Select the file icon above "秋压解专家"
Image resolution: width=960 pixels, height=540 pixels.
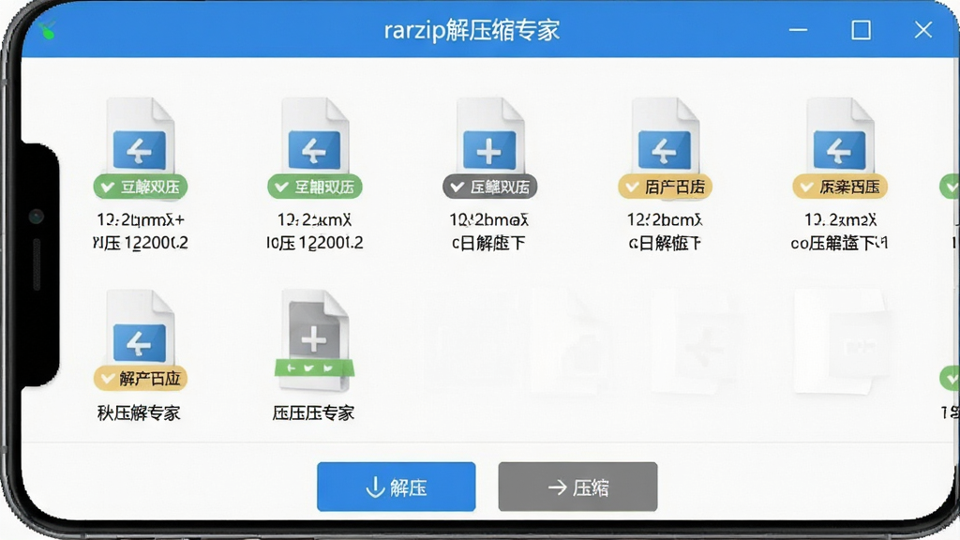[141, 328]
